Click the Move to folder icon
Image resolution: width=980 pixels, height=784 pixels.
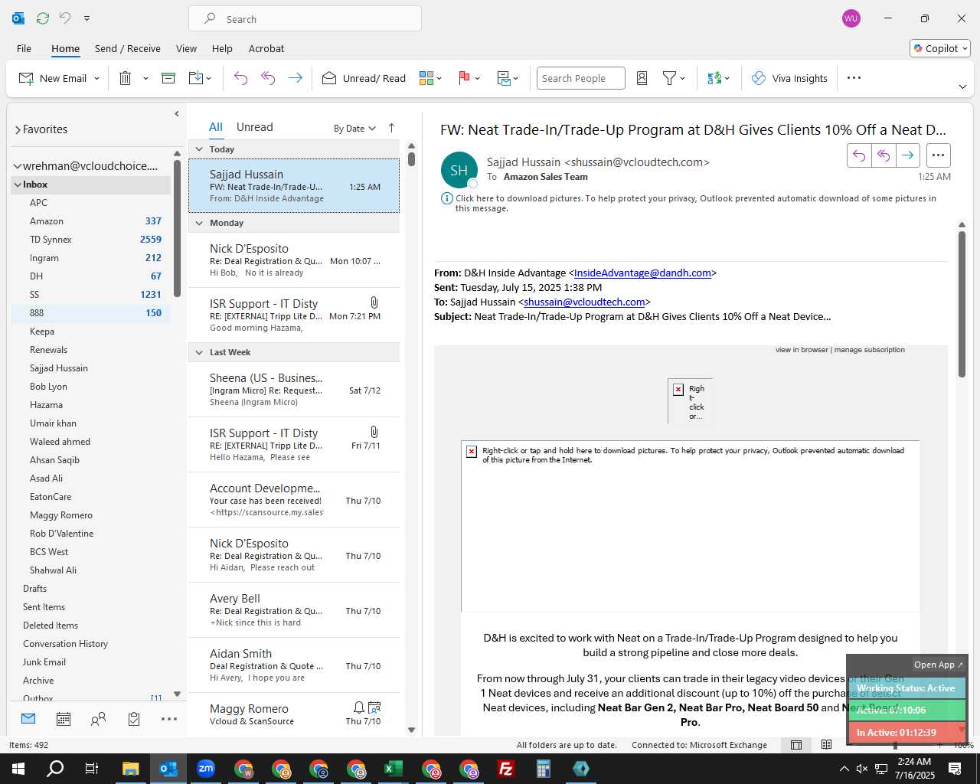pos(196,78)
